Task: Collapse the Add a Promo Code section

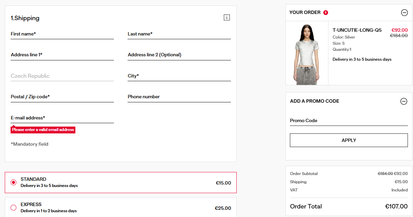Action: (404, 101)
